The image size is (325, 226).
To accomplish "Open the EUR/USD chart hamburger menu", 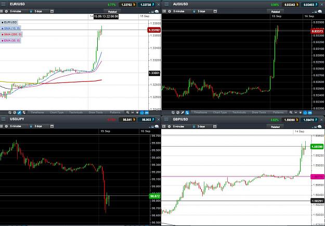I will pyautogui.click(x=3, y=4).
